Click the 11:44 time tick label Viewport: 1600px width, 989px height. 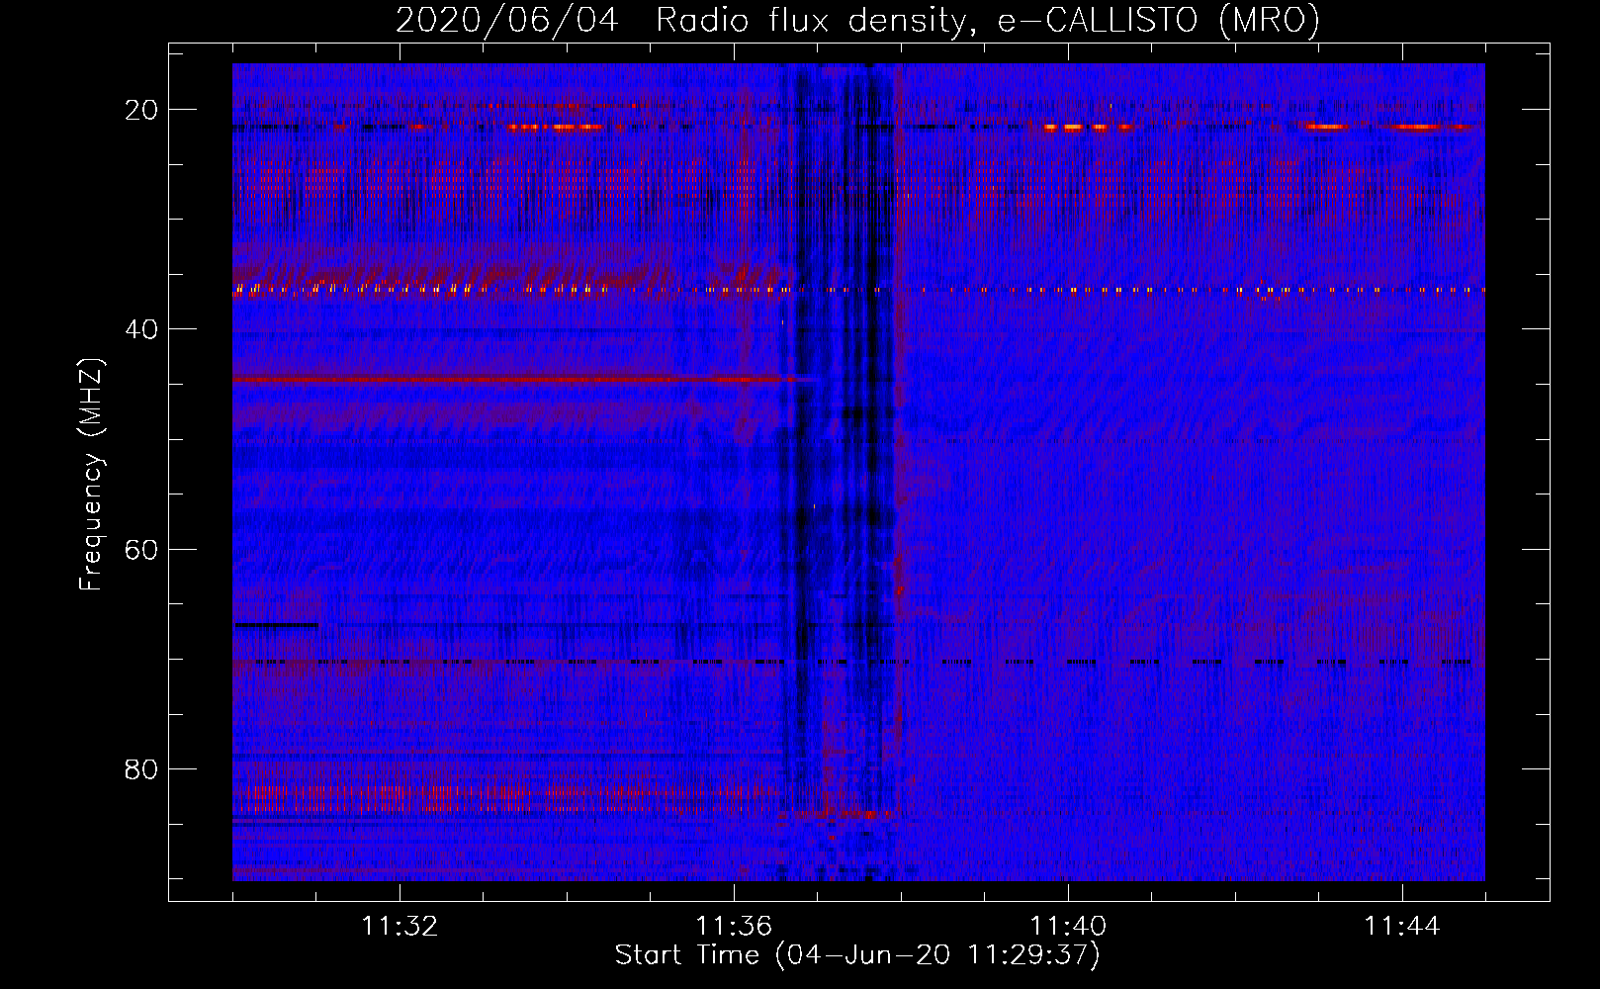(x=1402, y=927)
